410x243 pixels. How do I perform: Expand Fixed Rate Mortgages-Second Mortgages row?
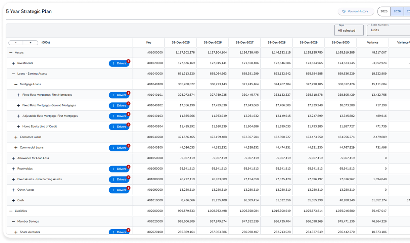click(18, 105)
